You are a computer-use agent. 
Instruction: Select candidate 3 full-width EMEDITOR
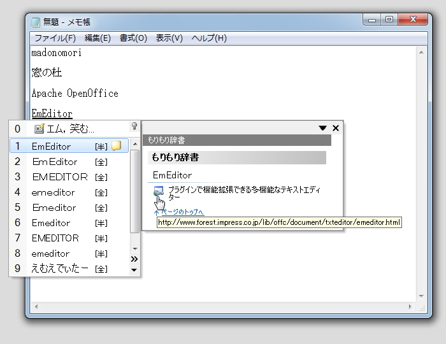click(x=69, y=177)
